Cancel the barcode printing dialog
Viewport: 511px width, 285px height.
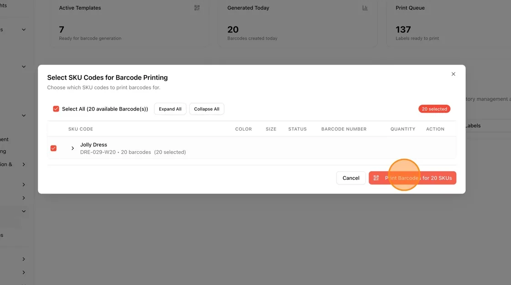pos(351,178)
